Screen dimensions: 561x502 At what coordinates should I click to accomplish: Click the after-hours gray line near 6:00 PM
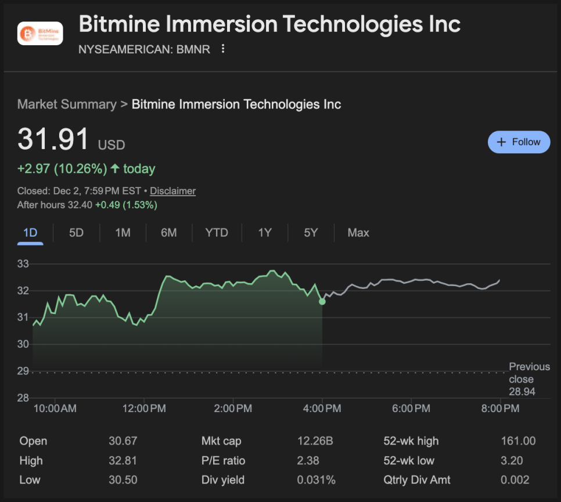pyautogui.click(x=411, y=281)
